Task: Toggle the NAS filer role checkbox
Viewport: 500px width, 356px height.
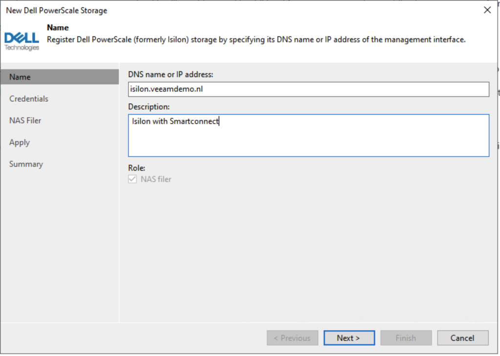Action: click(132, 179)
